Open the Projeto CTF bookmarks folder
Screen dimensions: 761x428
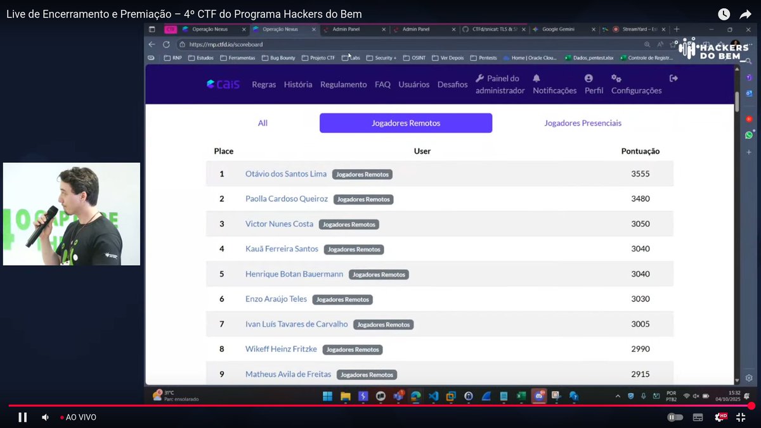point(318,58)
